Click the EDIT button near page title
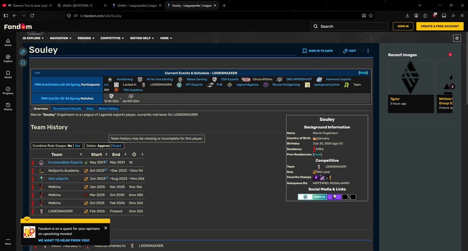Viewport: 468px width, 251px height. [349, 51]
